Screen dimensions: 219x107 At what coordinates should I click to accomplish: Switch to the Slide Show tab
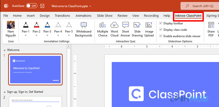105,16
